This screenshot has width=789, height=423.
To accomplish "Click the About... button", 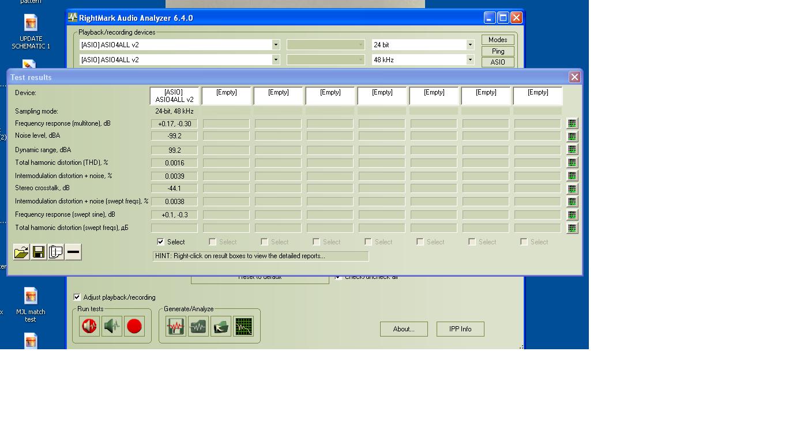I will point(404,329).
